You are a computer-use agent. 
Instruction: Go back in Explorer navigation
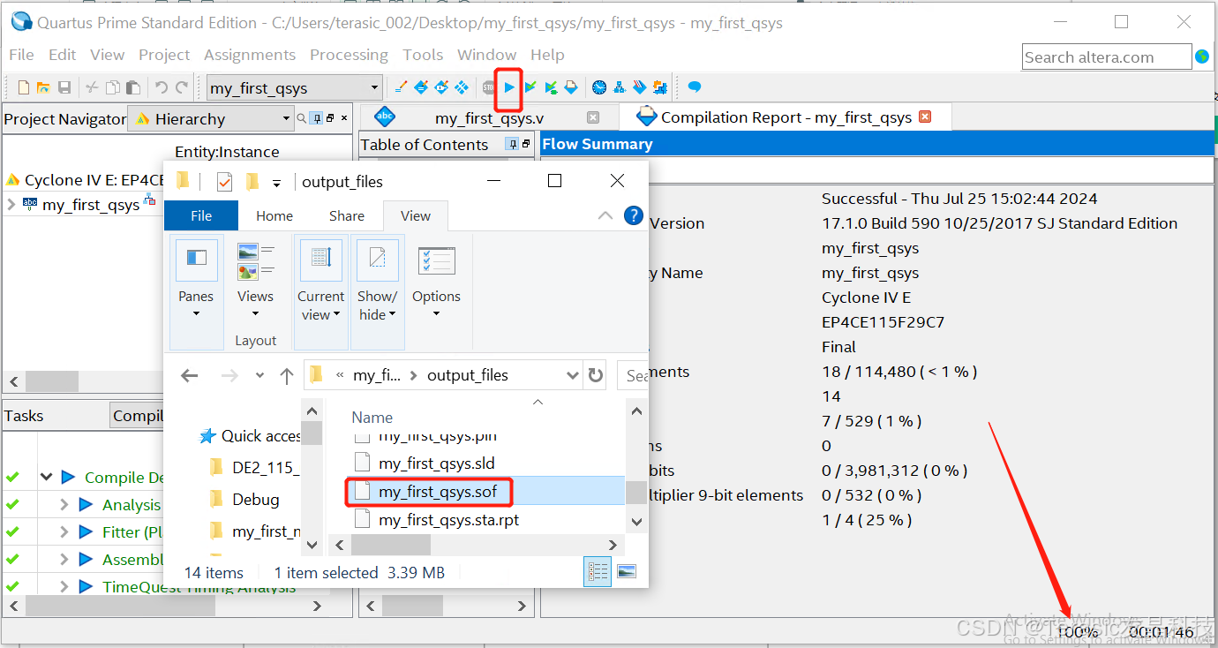[x=190, y=375]
